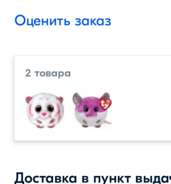171x184 pixels.
Task: Click the purple mouse's right ear
Action: 106,96
